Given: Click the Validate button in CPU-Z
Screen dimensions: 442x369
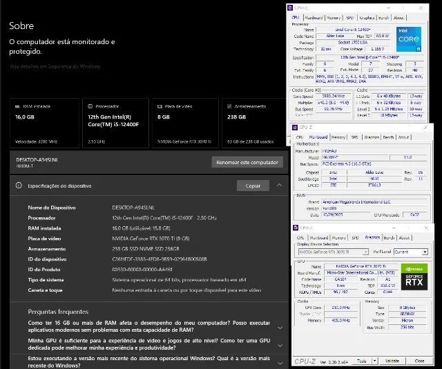Looking at the screenshot, I should pos(392,361).
